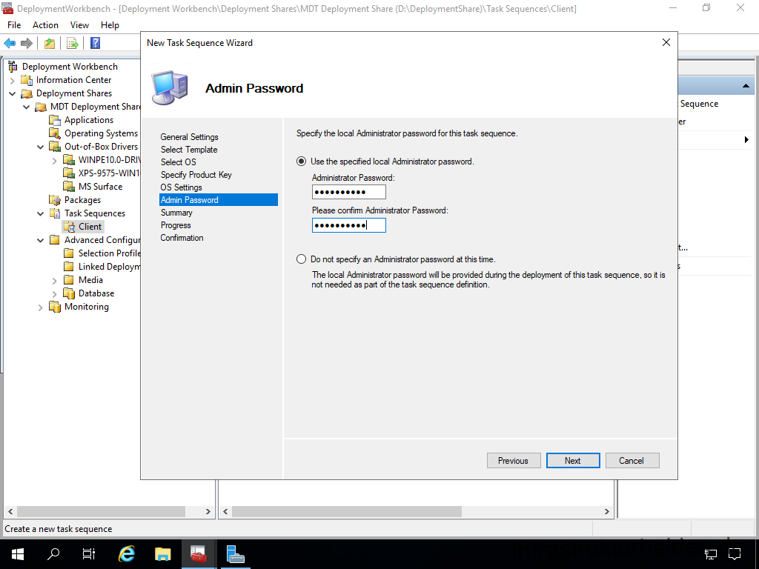Collapse the Advanced Configuration node
Screen dimensions: 759x569
click(41, 240)
